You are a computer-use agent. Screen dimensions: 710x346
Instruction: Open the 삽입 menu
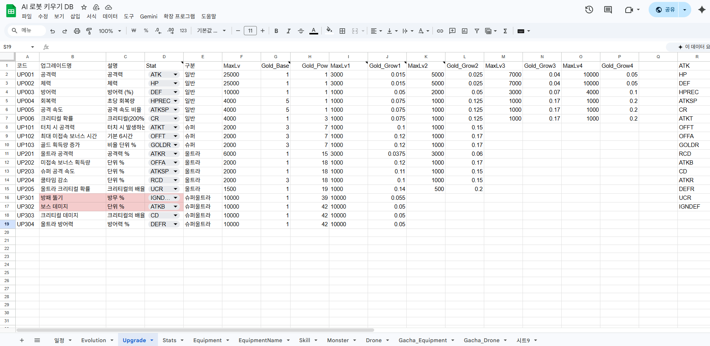coord(75,16)
